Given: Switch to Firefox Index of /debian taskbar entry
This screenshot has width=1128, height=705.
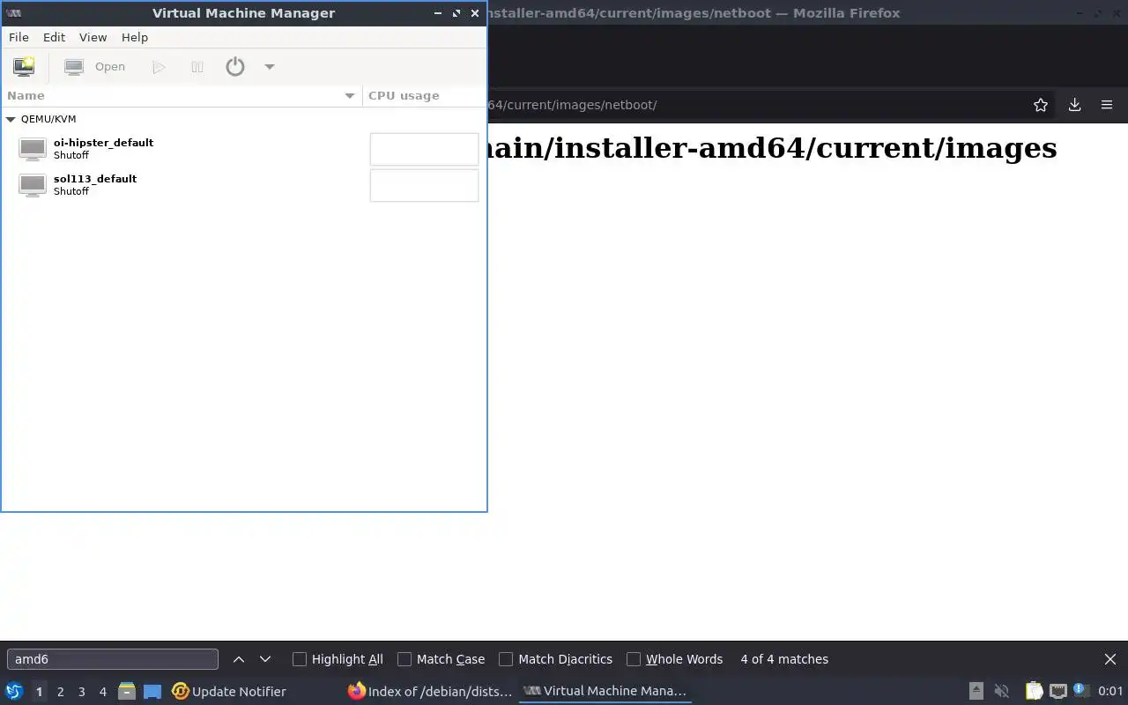Looking at the screenshot, I should [x=430, y=692].
